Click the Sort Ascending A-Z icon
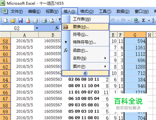The width and height of the screenshot is (156, 120). click(x=154, y=20)
